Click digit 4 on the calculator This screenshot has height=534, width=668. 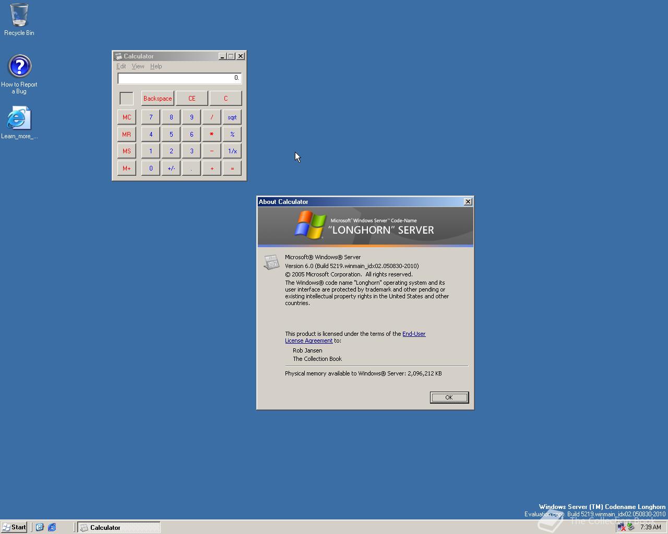[x=151, y=134]
